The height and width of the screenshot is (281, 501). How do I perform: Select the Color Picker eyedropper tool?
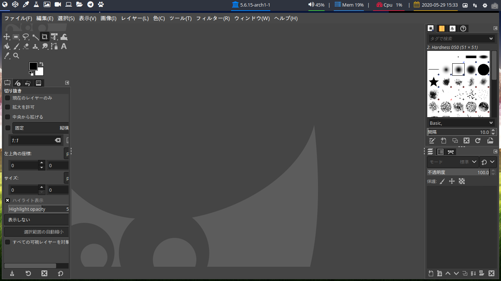pyautogui.click(x=7, y=56)
